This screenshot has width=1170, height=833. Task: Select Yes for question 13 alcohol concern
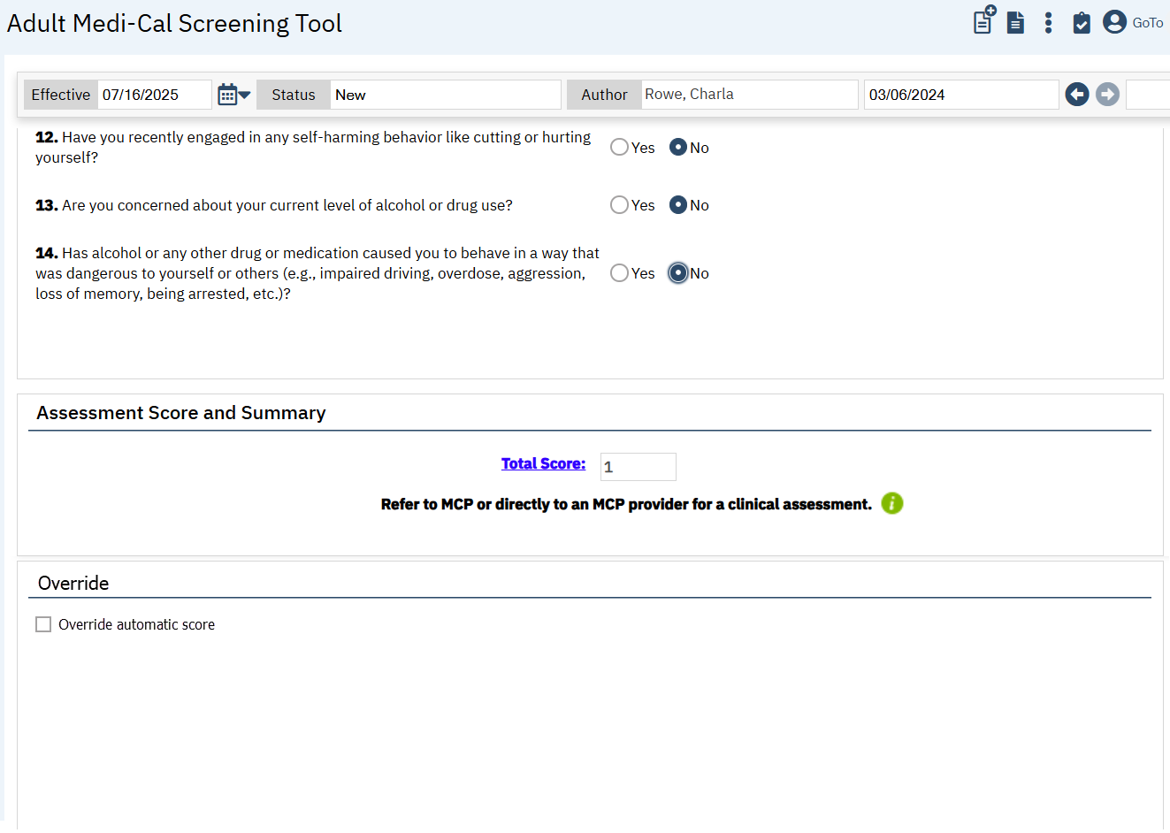point(619,205)
